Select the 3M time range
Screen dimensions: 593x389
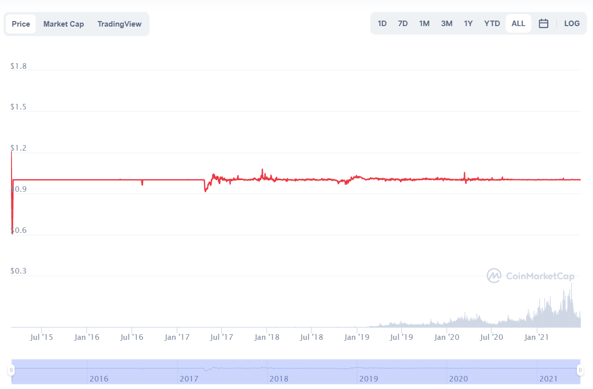pyautogui.click(x=447, y=24)
